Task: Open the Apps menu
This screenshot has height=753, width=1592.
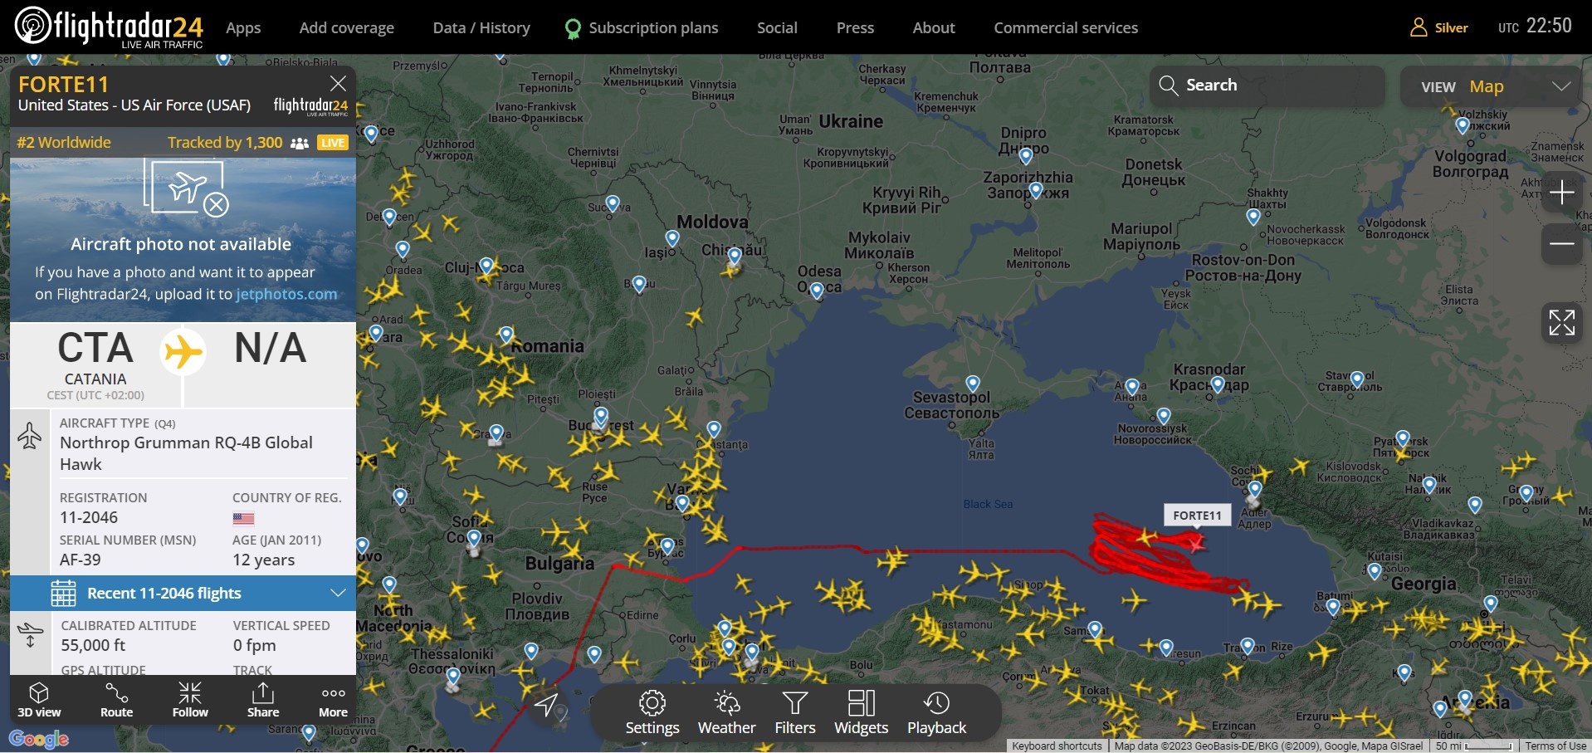Action: click(243, 27)
